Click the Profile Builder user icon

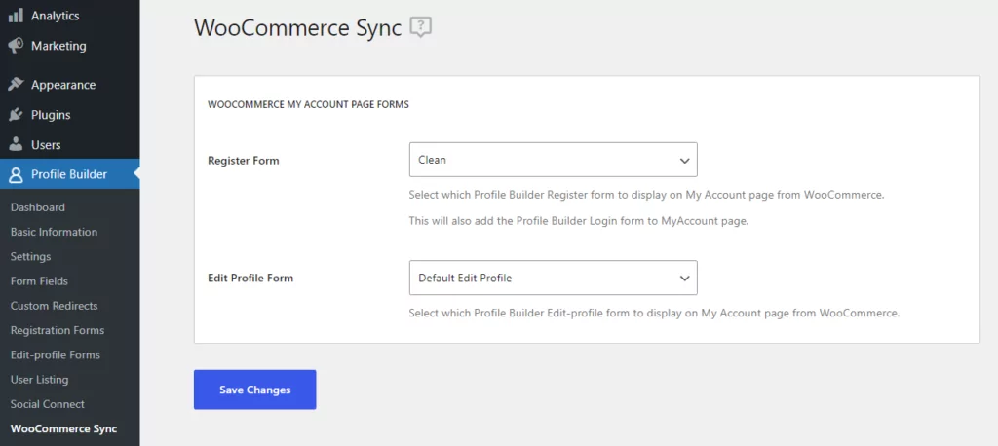(x=16, y=174)
